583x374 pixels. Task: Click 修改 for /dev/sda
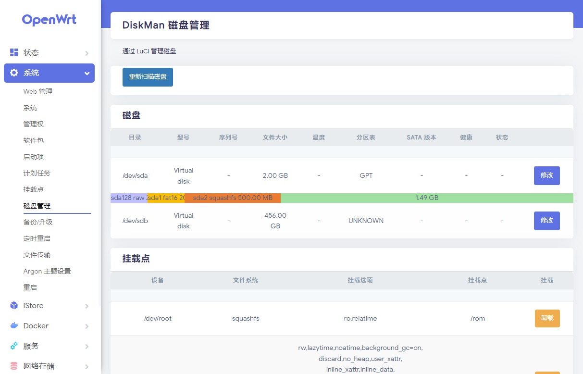click(546, 175)
